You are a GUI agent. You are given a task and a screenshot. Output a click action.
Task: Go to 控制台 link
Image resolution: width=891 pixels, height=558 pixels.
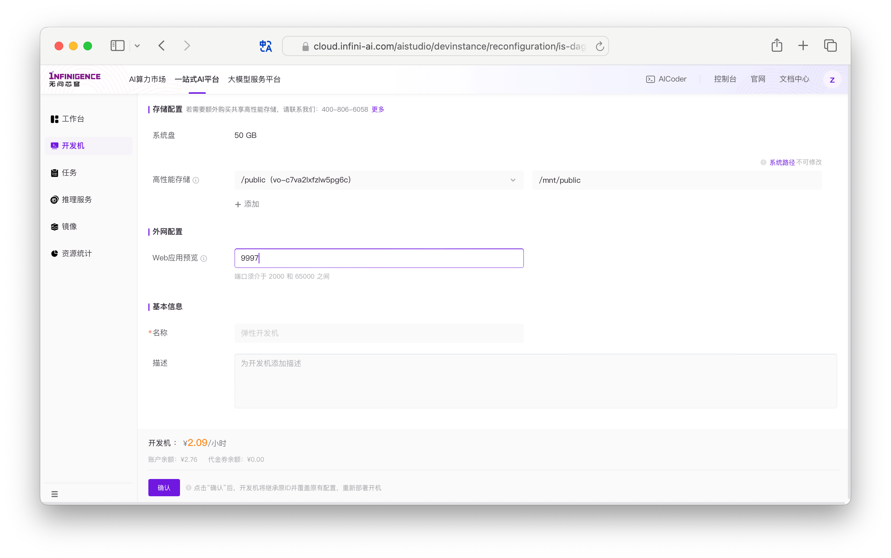tap(725, 79)
